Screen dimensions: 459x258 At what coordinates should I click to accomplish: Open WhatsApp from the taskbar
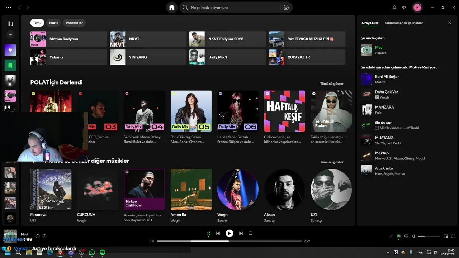tap(92, 253)
